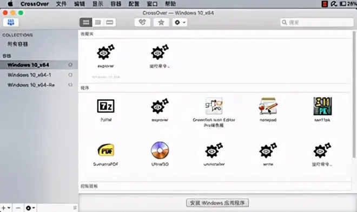The height and width of the screenshot is (212, 357).
Task: Click the status circle beside Windows 10_x64-Re
Action: tap(70, 85)
